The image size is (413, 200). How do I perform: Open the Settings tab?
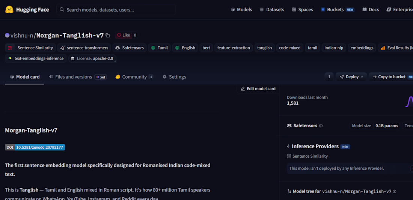174,77
